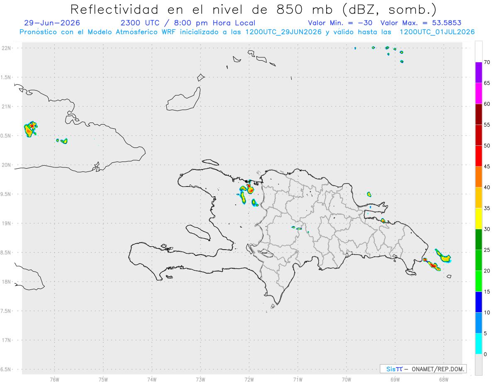Select the '75W' longitude label
Image resolution: width=498 pixels, height=385 pixels.
point(103,380)
